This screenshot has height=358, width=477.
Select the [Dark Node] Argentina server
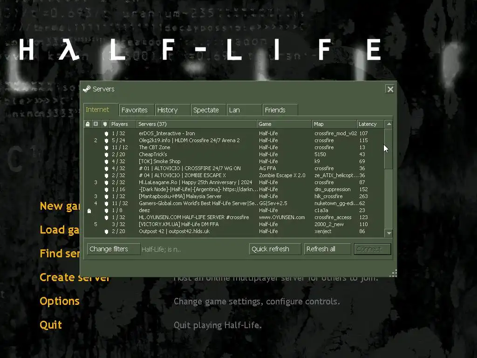click(234, 190)
